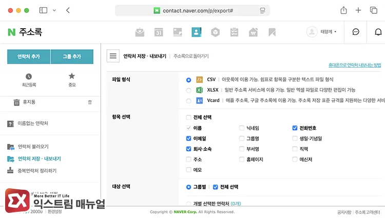The height and width of the screenshot is (218, 385).
Task: Expand Safari sidebar options chevron
Action: 54,10
